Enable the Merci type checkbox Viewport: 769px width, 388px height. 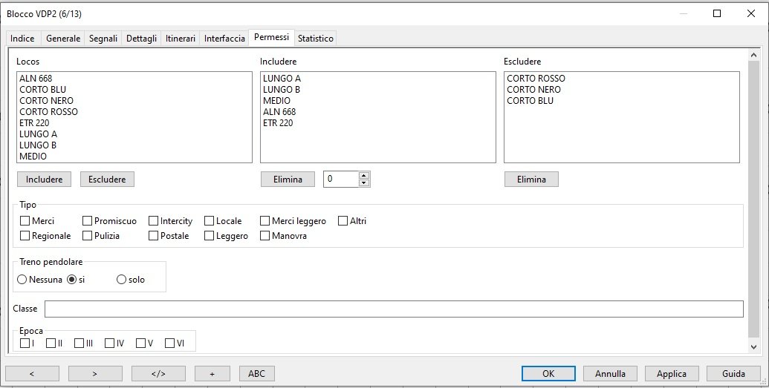pyautogui.click(x=25, y=221)
